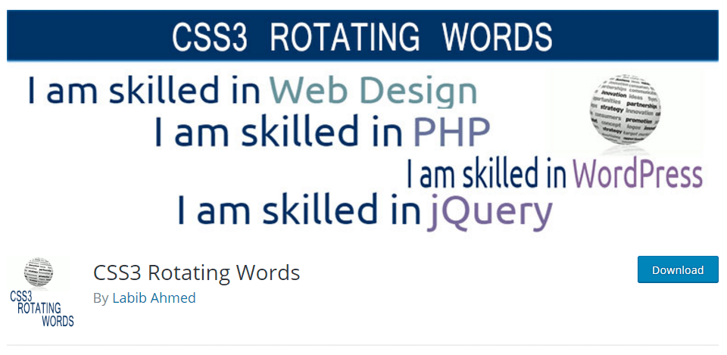Select the plugin title CSS3 Rotating Words
The height and width of the screenshot is (355, 727).
pos(197,273)
